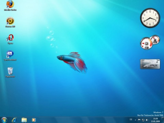Select the Norton 360 desktop icon
Image resolution: width=164 pixels, height=123 pixels.
coord(10,22)
